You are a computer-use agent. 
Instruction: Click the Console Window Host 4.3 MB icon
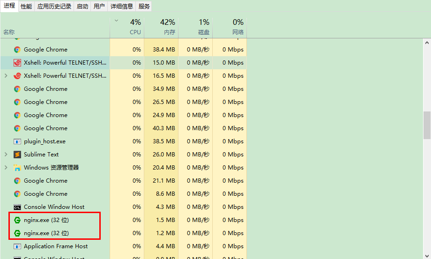17,207
